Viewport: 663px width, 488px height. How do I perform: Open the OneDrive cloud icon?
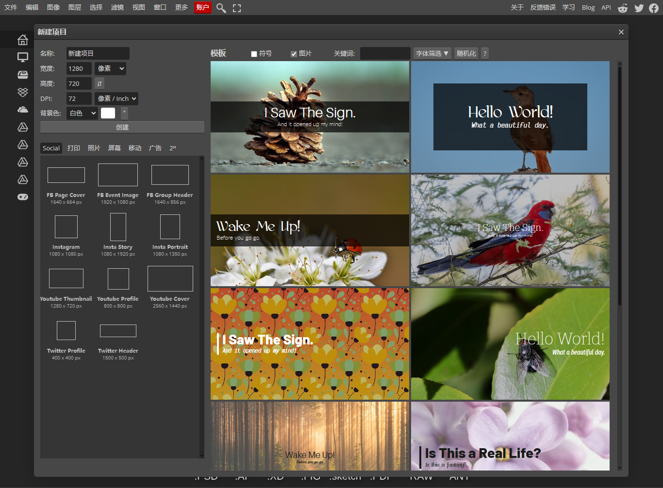(x=23, y=110)
